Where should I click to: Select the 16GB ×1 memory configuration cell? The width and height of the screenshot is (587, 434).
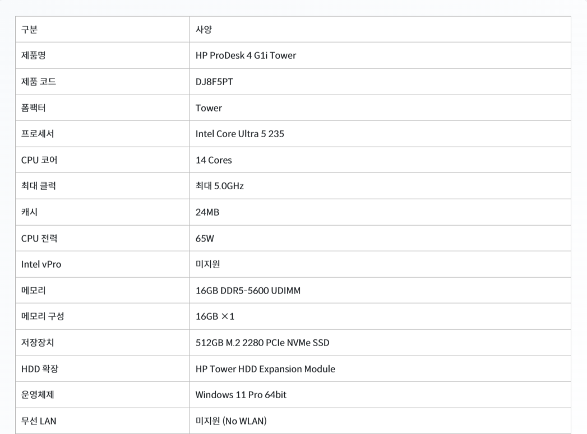click(x=380, y=316)
